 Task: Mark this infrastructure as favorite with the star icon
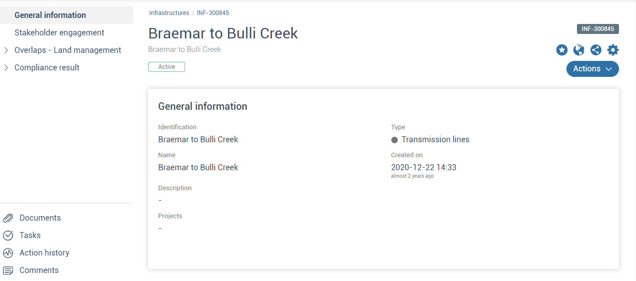(x=562, y=50)
